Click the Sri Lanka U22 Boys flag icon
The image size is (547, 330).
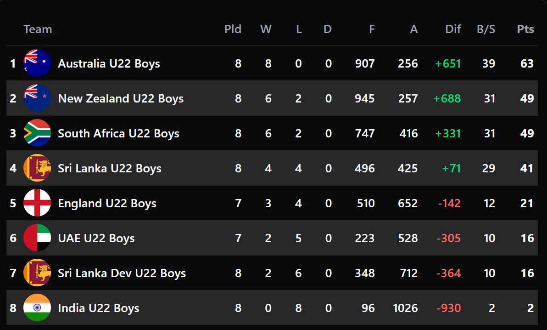click(37, 168)
